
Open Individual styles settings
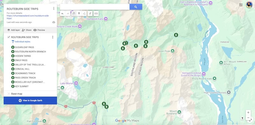[21, 42]
